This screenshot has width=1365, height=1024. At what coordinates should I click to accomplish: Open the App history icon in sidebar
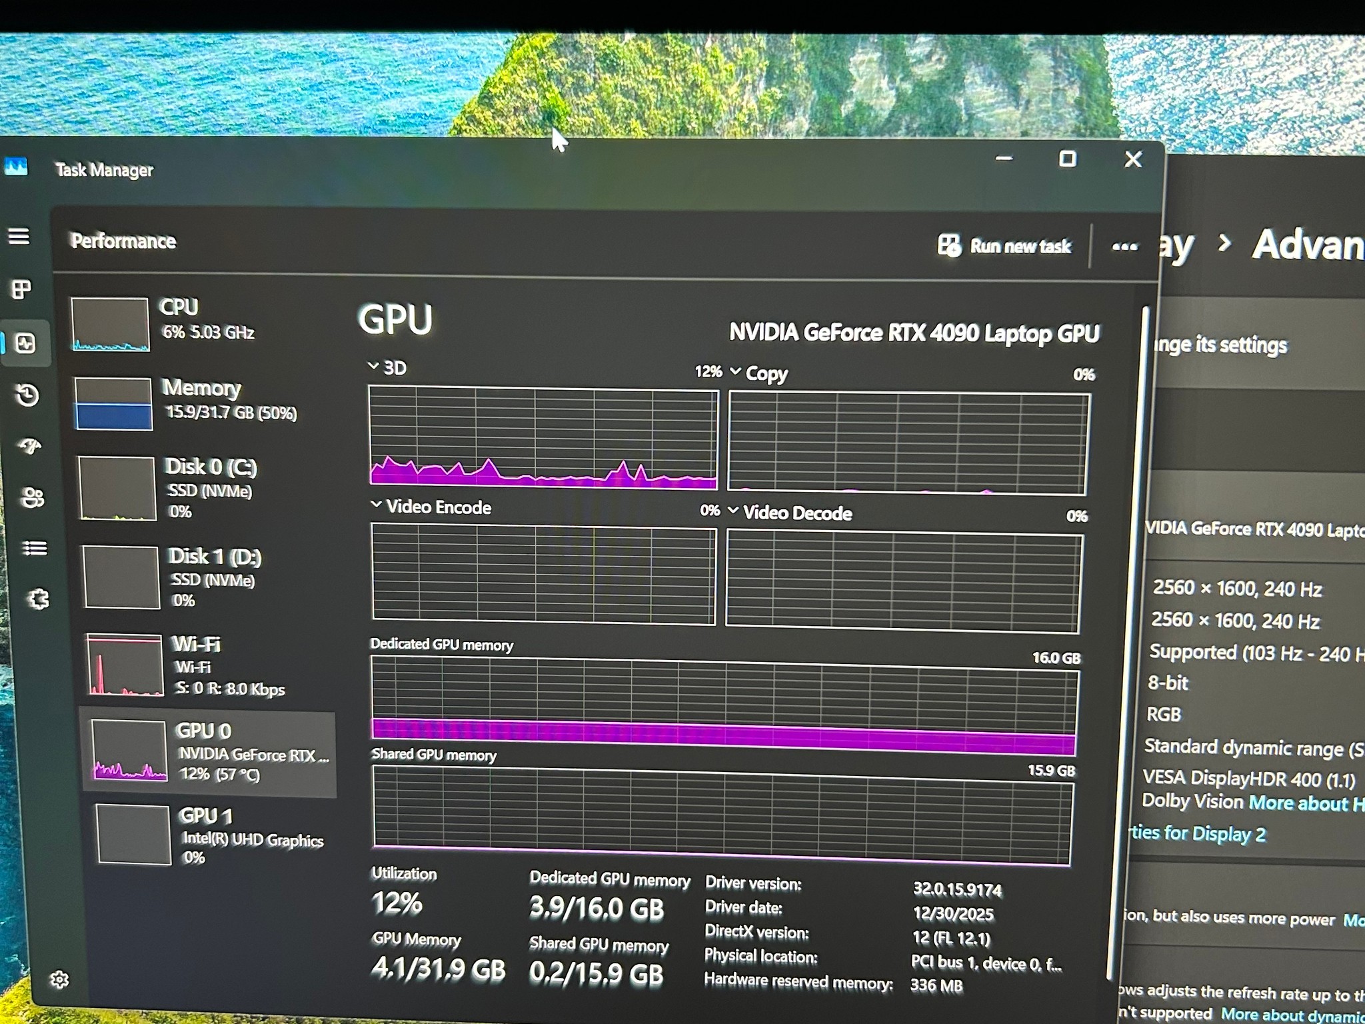[x=27, y=395]
